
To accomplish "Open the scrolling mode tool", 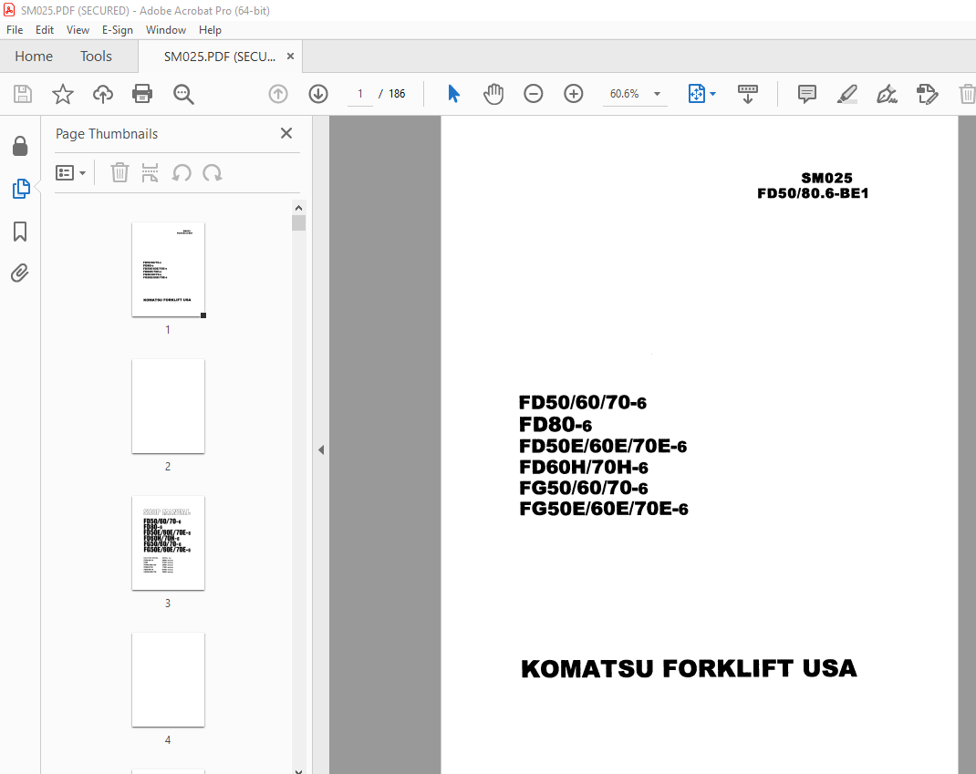I will coord(748,94).
